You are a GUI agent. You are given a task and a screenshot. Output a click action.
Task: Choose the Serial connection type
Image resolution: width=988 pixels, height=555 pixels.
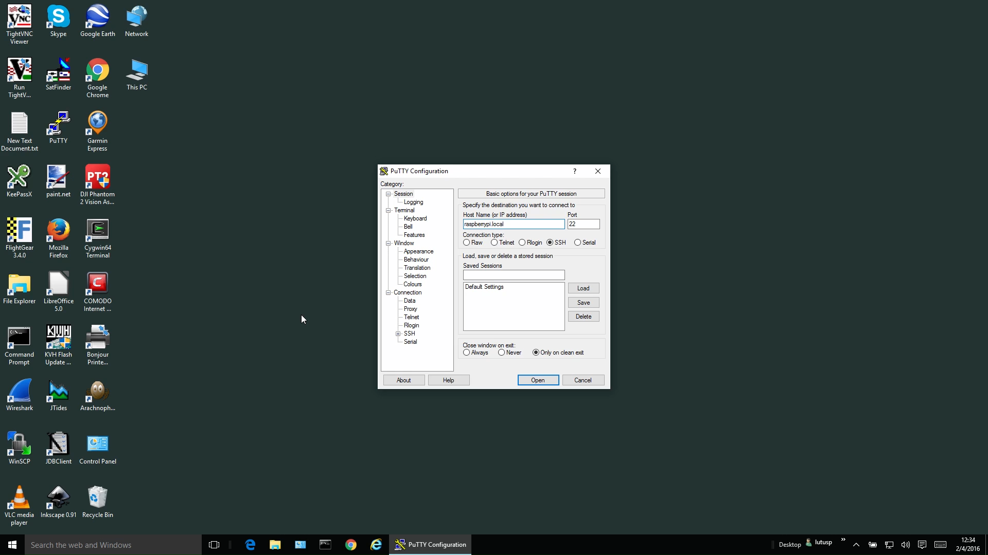click(577, 243)
